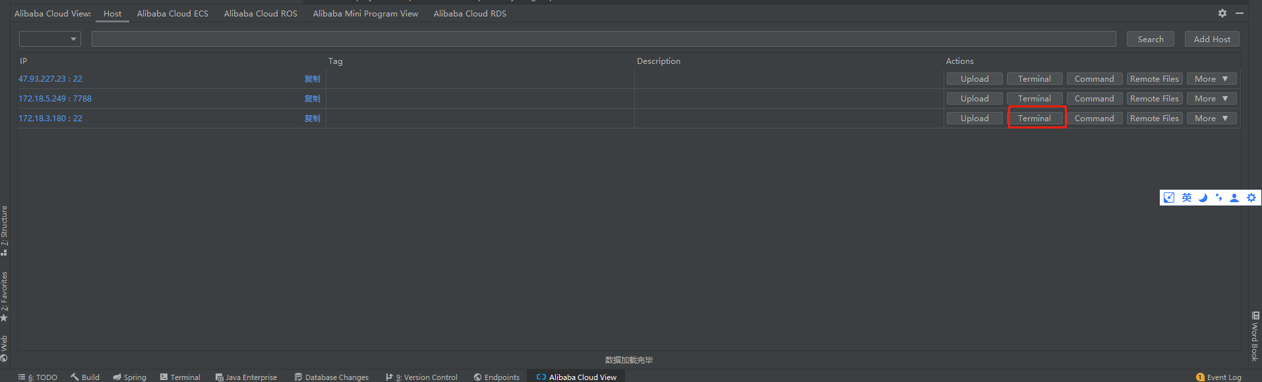1262x382 pixels.
Task: Open the IME settings gear icon
Action: [x=1251, y=198]
